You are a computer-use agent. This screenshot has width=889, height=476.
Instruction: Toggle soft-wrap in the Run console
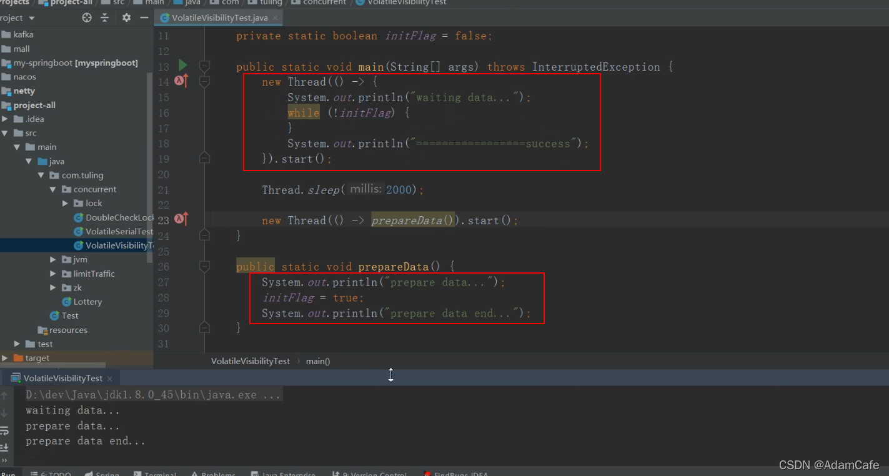tap(4, 430)
